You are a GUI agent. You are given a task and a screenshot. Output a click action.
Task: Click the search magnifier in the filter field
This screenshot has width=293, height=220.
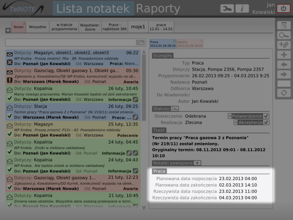[x=141, y=43]
